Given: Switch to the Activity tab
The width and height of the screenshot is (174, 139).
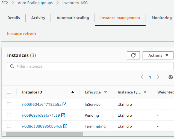Looking at the screenshot, I should (38, 18).
